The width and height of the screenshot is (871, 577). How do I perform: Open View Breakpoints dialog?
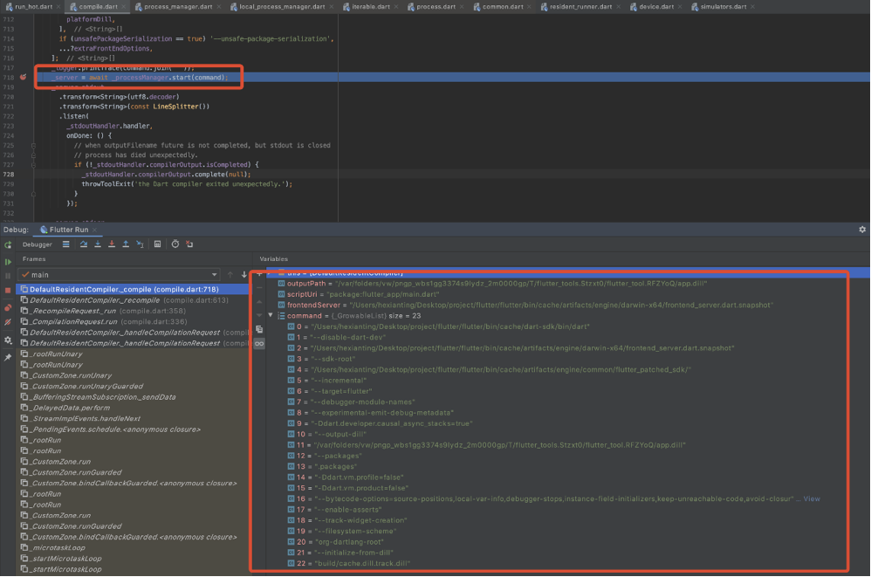[8, 307]
